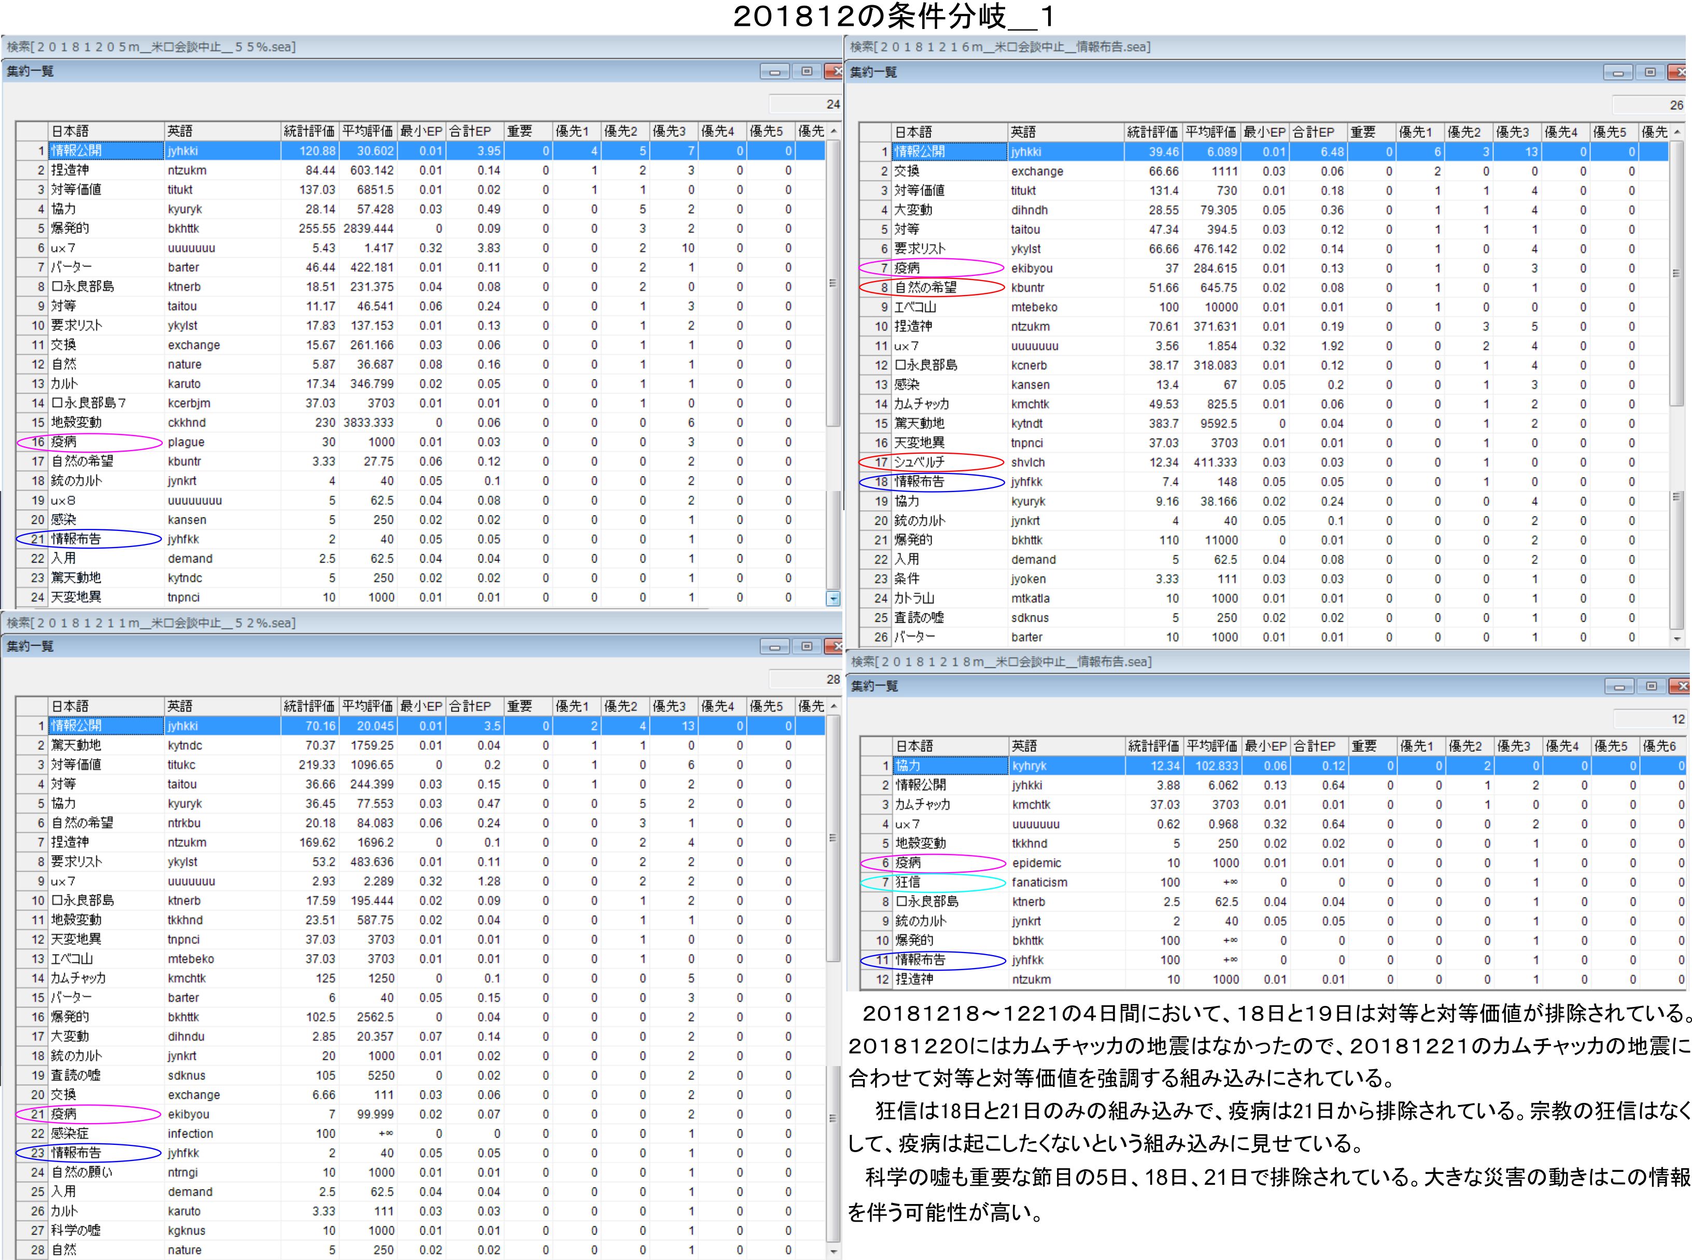Sort by 統計評価 header in 20181205m table
1692x1260 pixels.
point(309,131)
